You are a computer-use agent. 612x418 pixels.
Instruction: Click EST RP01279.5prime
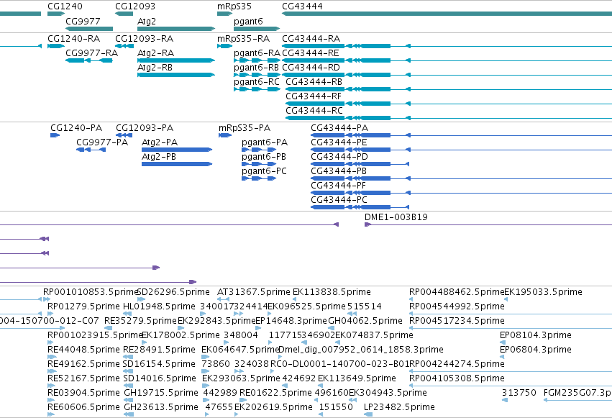click(83, 306)
